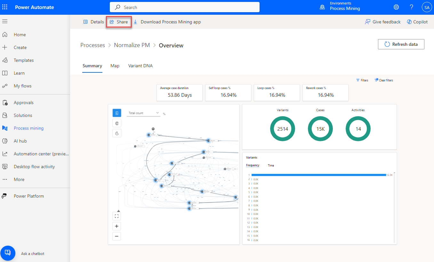Click the 12.3K frequency value label

[x=390, y=175]
